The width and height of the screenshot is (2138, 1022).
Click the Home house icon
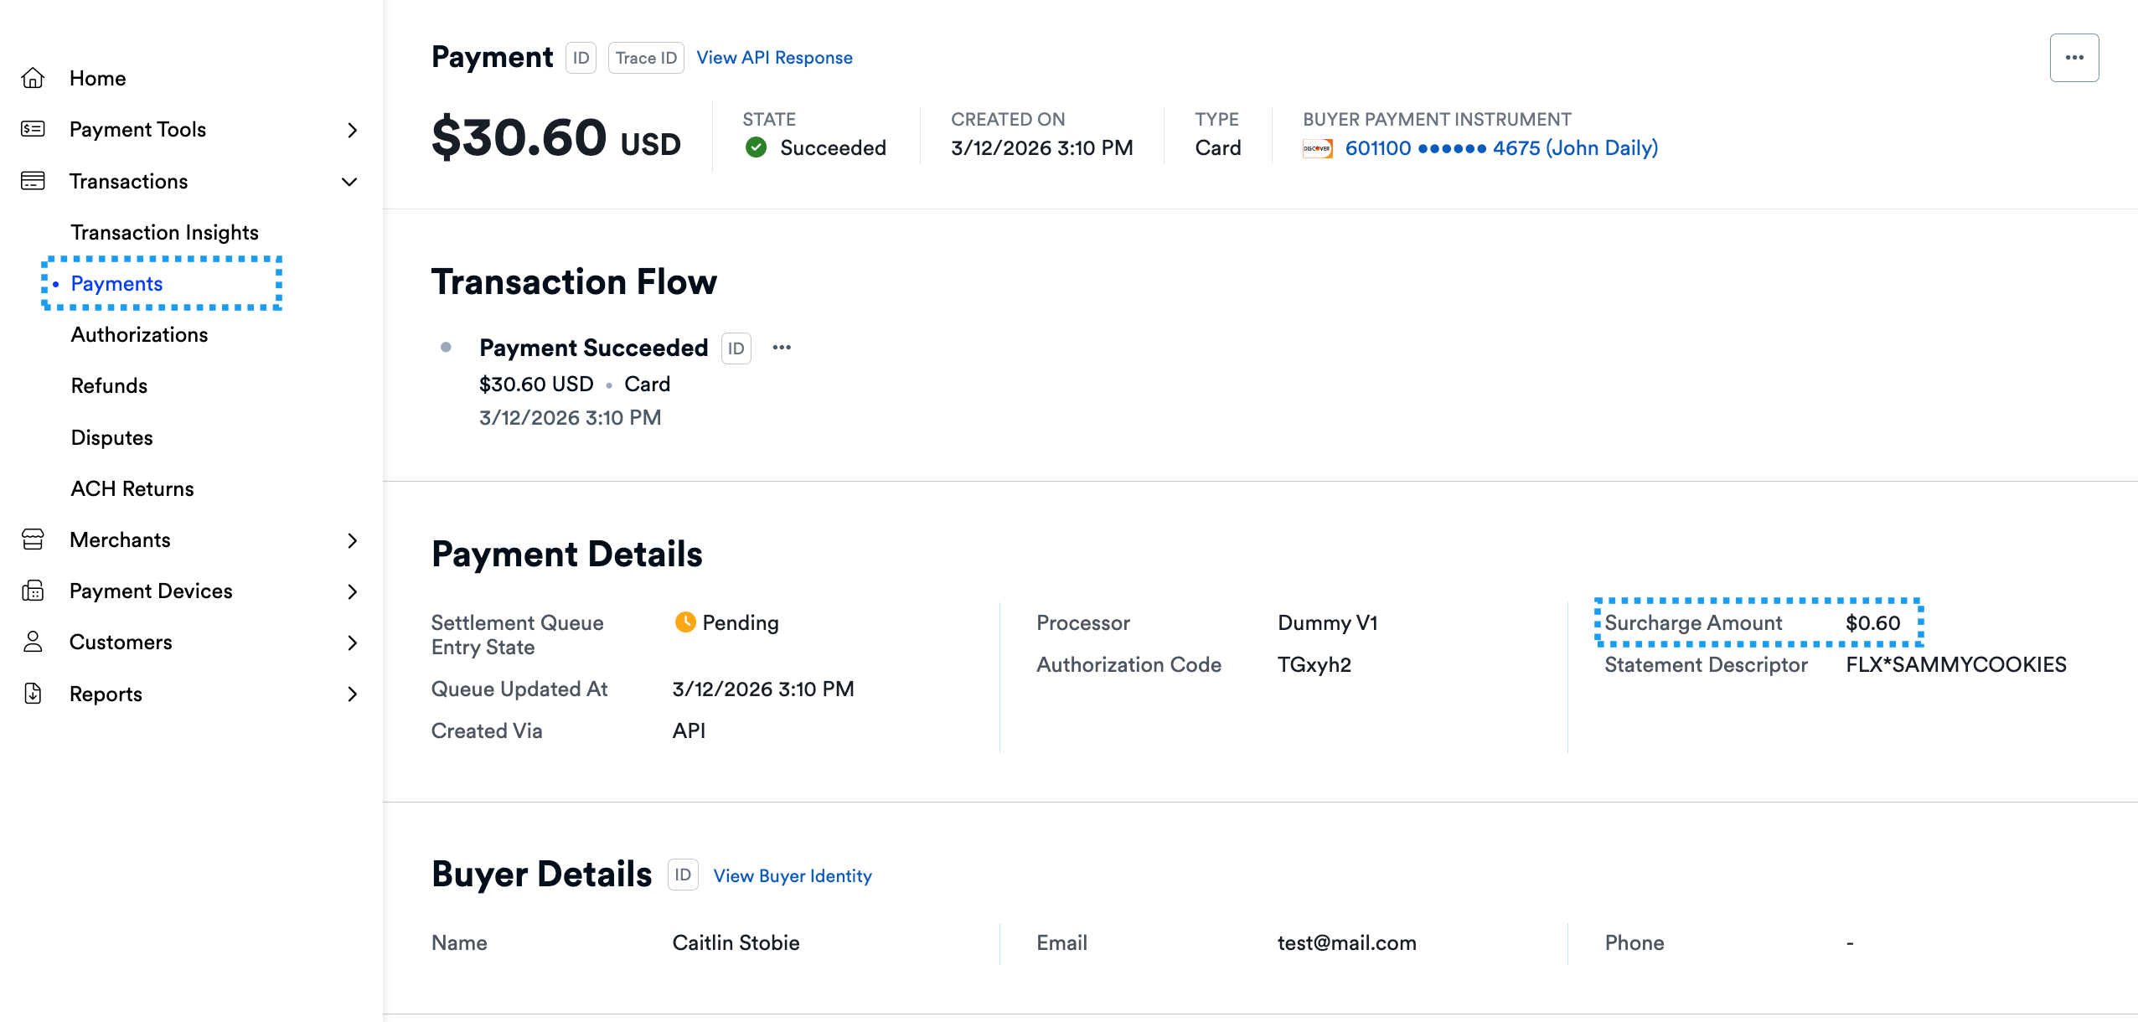(x=33, y=78)
